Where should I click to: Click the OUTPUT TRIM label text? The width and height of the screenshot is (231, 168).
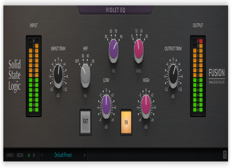tap(173, 49)
